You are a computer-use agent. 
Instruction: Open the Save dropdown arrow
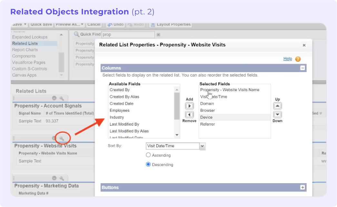(x=25, y=24)
